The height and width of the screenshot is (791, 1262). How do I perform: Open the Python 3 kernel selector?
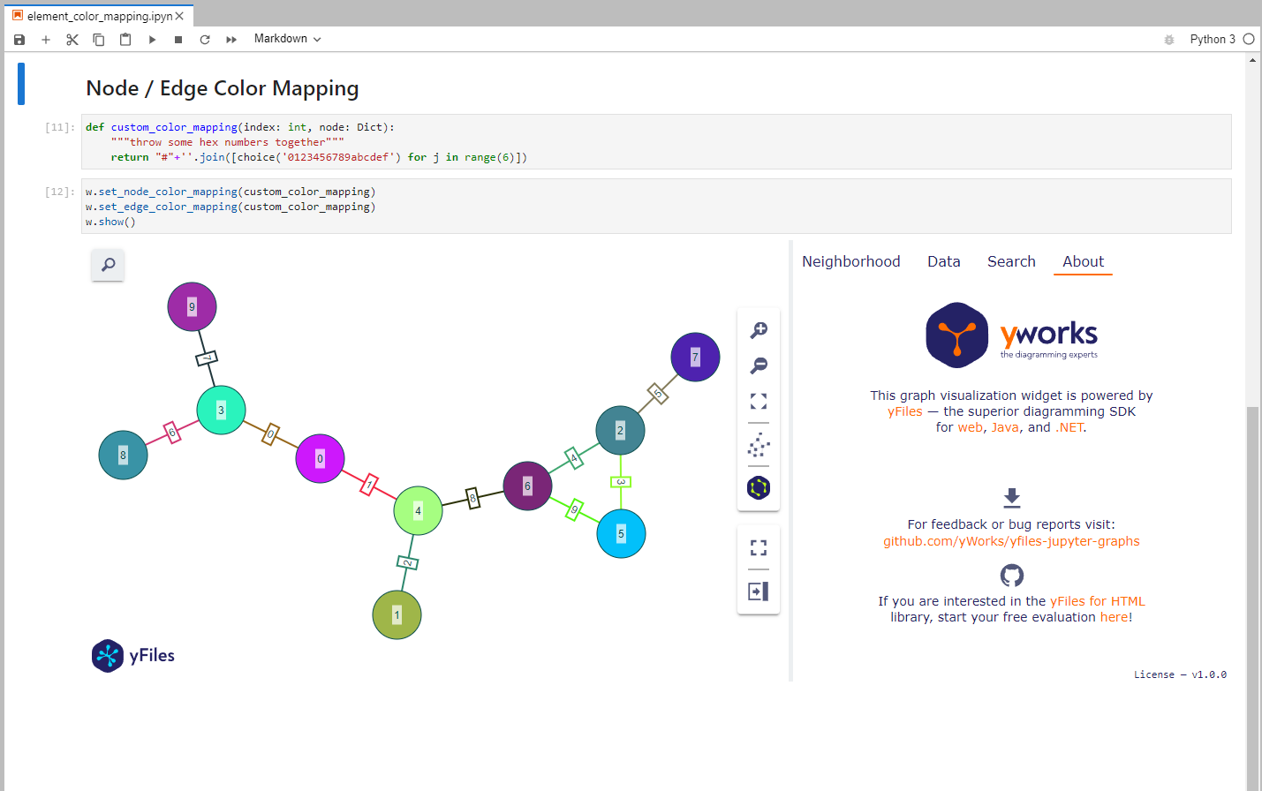coord(1214,39)
